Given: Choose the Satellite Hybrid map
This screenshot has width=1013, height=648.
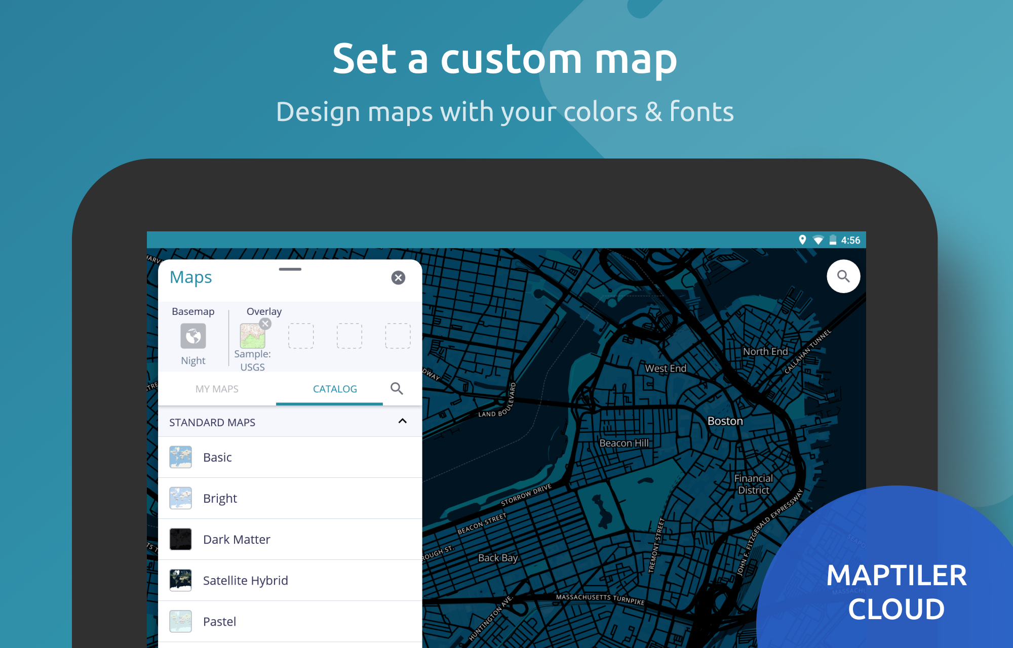Looking at the screenshot, I should pos(290,580).
